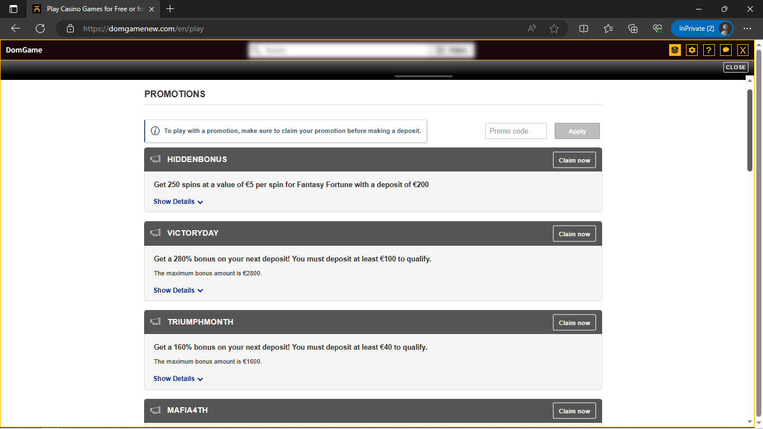
Task: Click the yellow X exit icon
Action: click(743, 50)
